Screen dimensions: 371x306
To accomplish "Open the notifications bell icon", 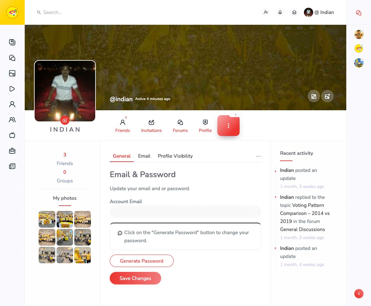I will click(x=280, y=12).
